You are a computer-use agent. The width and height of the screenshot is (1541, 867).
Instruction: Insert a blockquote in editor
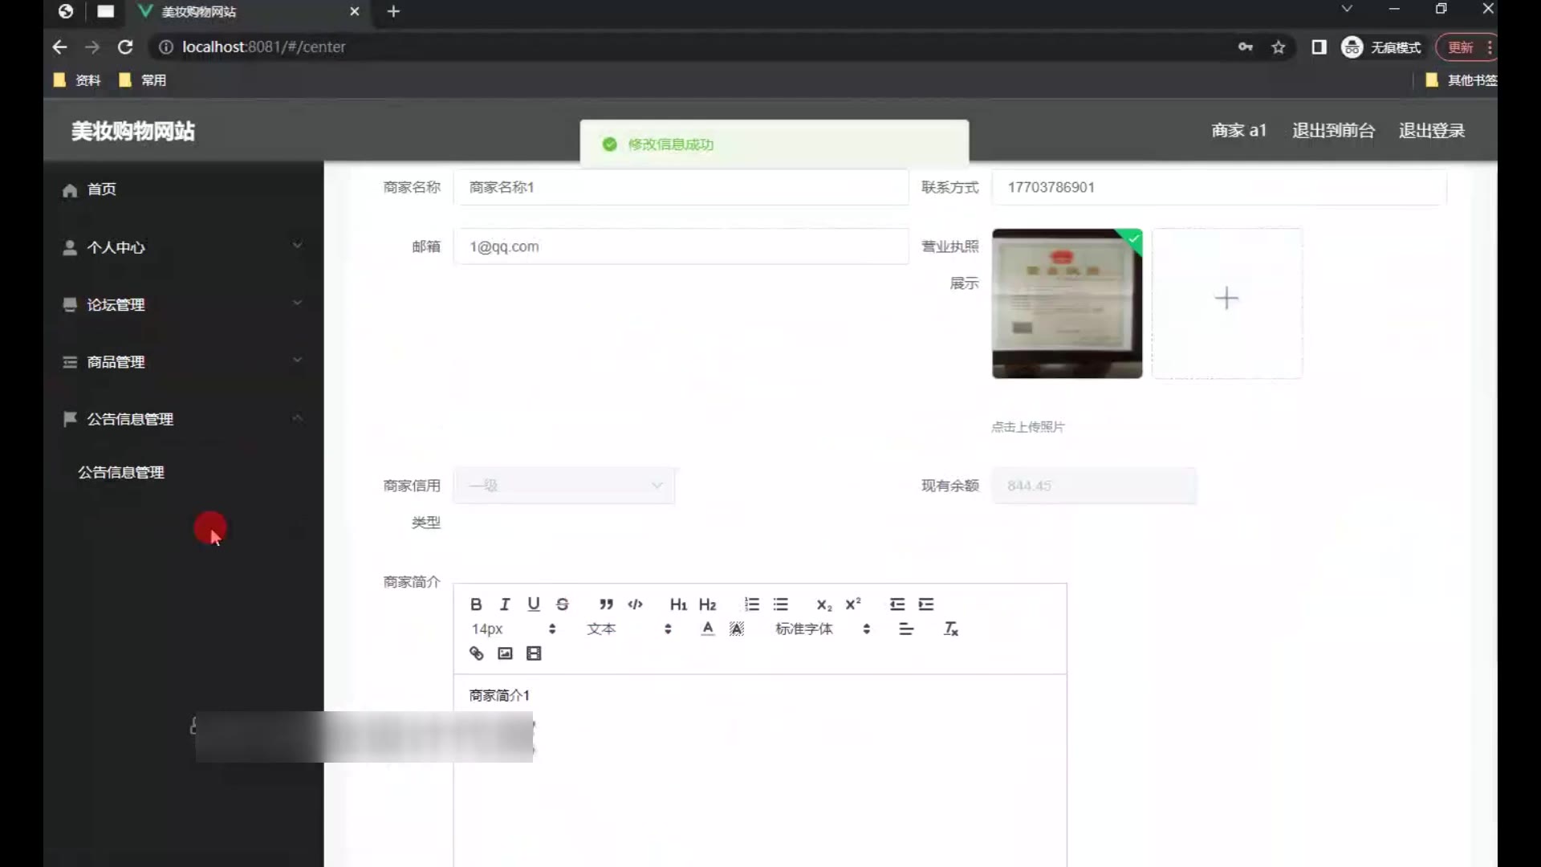click(x=606, y=604)
